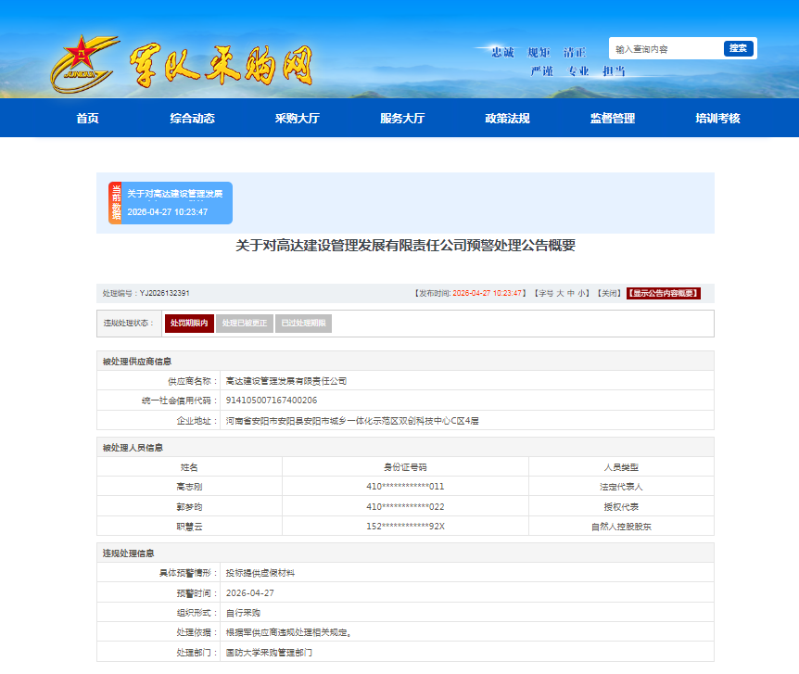Click the orange 当前数据 side label
Image resolution: width=799 pixels, height=674 pixels.
[x=116, y=203]
